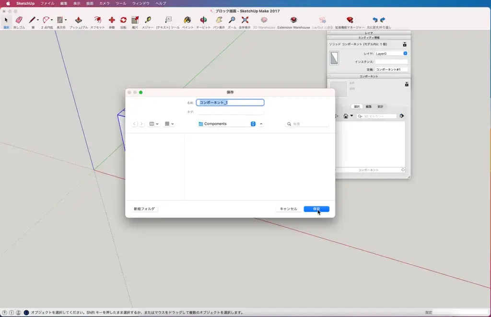This screenshot has height=317, width=491.
Task: Open Extension Warehouse from toolbar
Action: (x=293, y=20)
